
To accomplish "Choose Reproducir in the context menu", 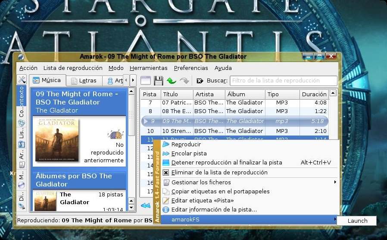I will pos(249,144).
